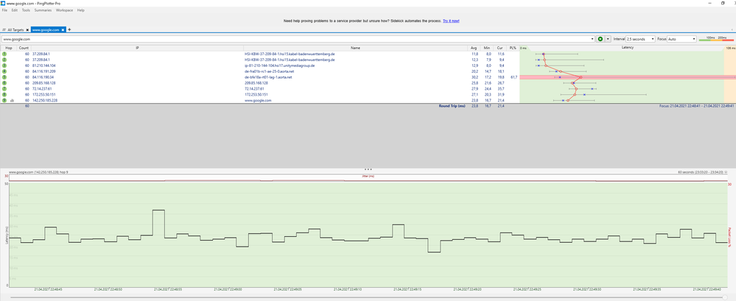Click the Focus time range text
Viewport: 736px width, 301px height.
click(x=697, y=107)
